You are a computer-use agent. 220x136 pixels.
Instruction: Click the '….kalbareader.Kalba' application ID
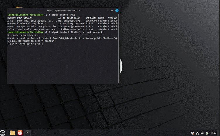coord(71,29)
